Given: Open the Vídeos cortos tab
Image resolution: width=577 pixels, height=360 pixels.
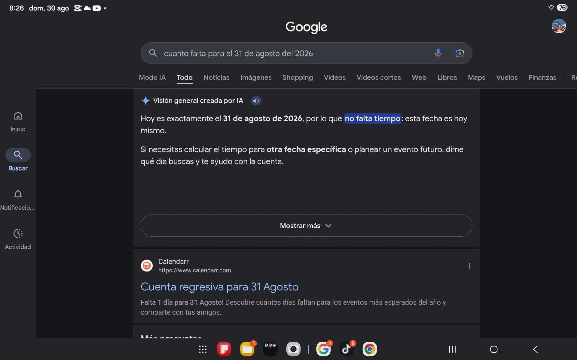Looking at the screenshot, I should (x=379, y=77).
